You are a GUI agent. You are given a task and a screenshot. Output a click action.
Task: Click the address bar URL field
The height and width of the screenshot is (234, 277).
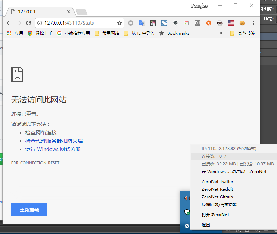[79, 23]
